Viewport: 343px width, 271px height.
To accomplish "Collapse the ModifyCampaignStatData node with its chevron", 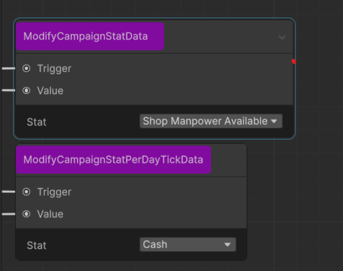I will (282, 38).
